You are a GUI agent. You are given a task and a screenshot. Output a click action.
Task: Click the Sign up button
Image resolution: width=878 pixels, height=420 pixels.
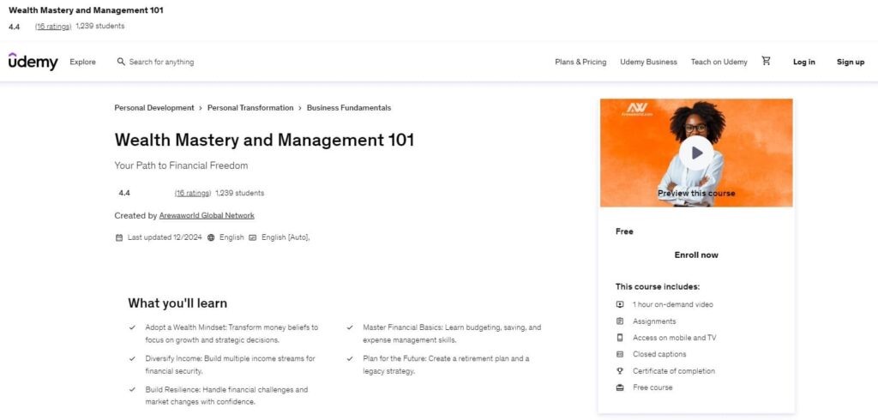[x=851, y=62]
